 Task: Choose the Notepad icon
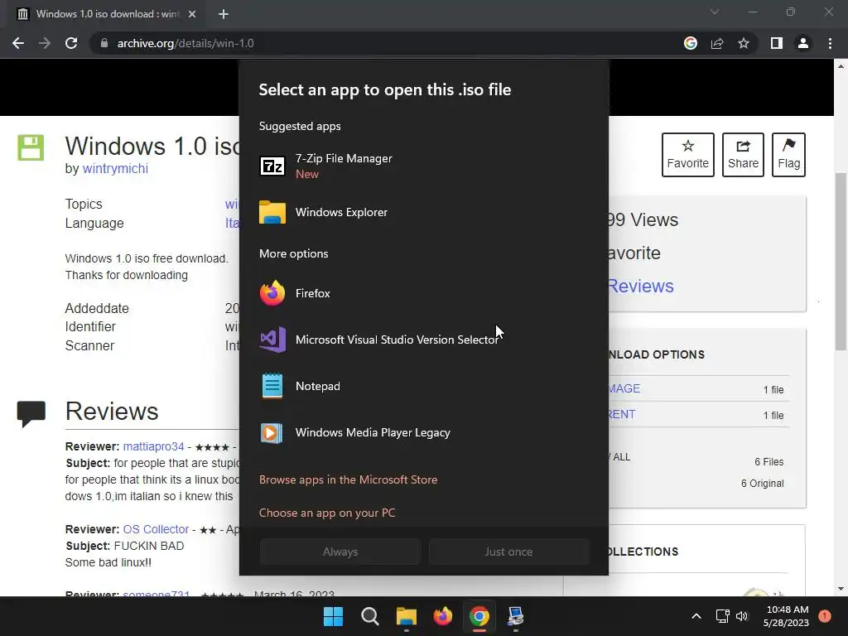pyautogui.click(x=272, y=386)
